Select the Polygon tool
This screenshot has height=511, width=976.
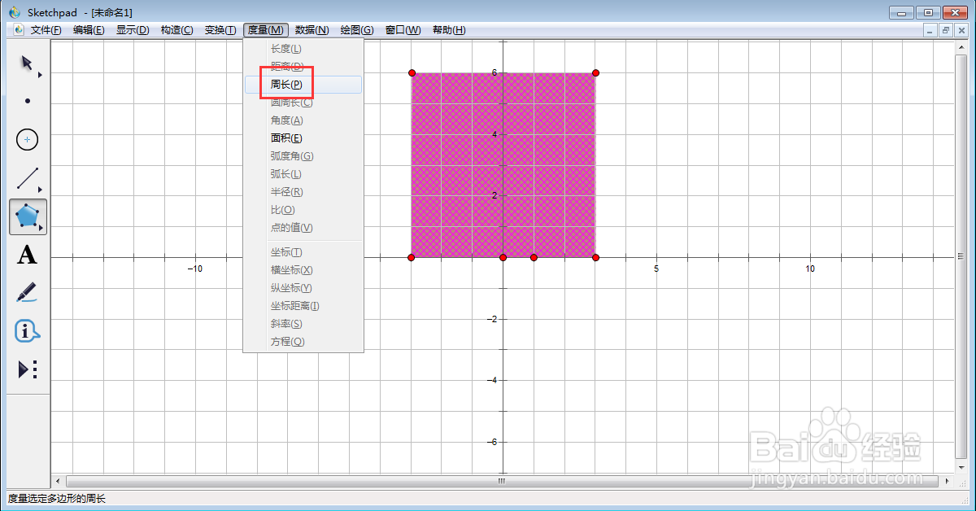(x=27, y=216)
